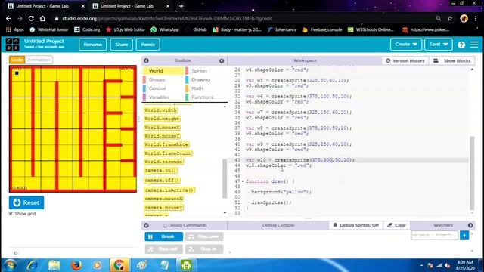Click the Break debug button
Viewport: 484px width, 272px height.
coord(164,236)
